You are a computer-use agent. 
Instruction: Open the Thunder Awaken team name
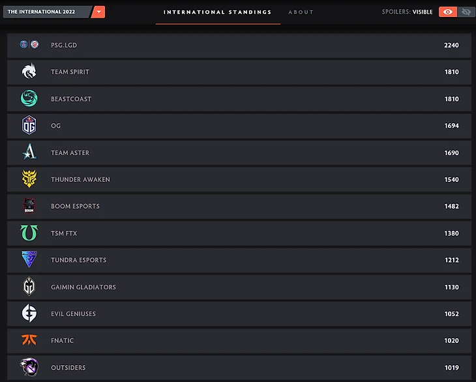pyautogui.click(x=80, y=180)
